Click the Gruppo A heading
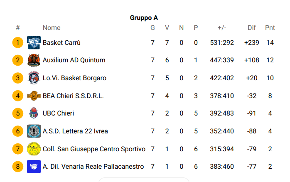This screenshot has height=182, width=290. [144, 18]
